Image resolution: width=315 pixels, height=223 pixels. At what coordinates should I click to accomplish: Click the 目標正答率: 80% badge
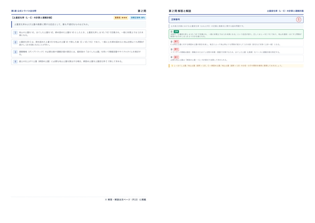(x=138, y=18)
